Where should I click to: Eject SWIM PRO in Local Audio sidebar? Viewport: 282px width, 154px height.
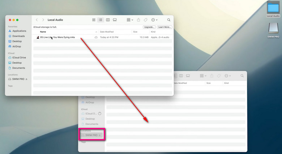[26, 79]
